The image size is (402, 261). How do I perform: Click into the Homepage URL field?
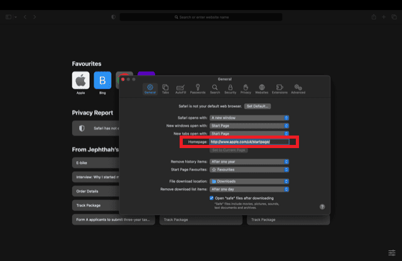pyautogui.click(x=249, y=142)
